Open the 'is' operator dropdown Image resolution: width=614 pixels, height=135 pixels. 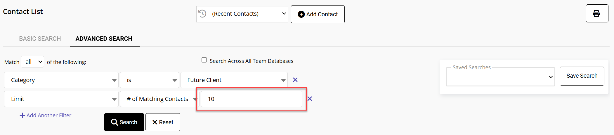150,80
